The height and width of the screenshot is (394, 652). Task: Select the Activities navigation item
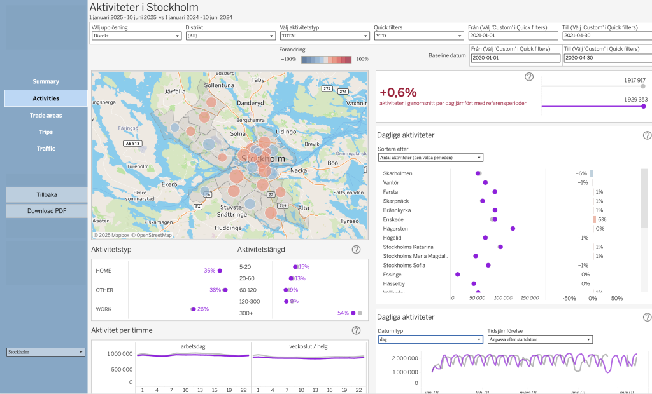pos(46,98)
